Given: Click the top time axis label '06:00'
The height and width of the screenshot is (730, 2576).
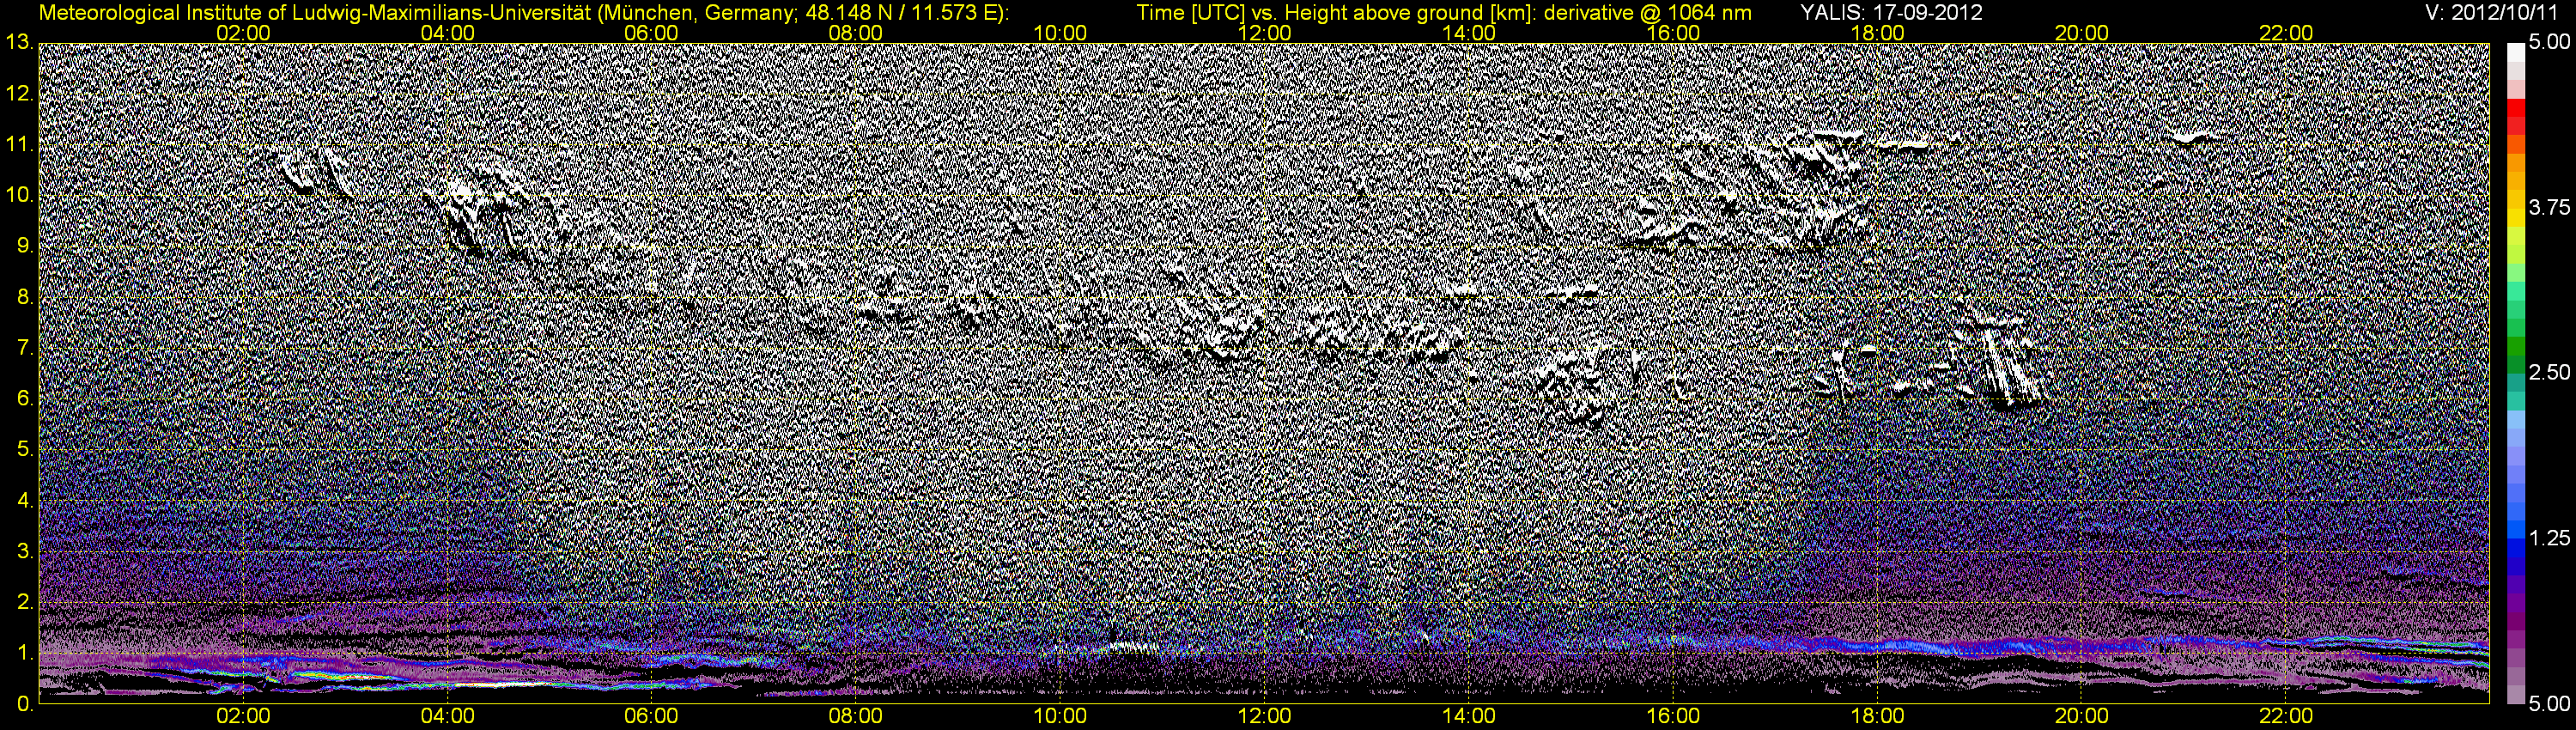Looking at the screenshot, I should (x=651, y=33).
